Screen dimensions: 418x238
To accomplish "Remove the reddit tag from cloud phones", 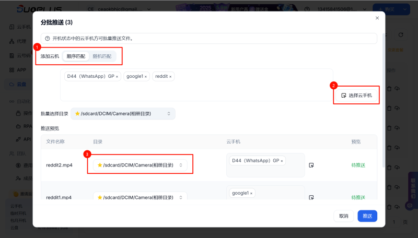I will [x=170, y=76].
